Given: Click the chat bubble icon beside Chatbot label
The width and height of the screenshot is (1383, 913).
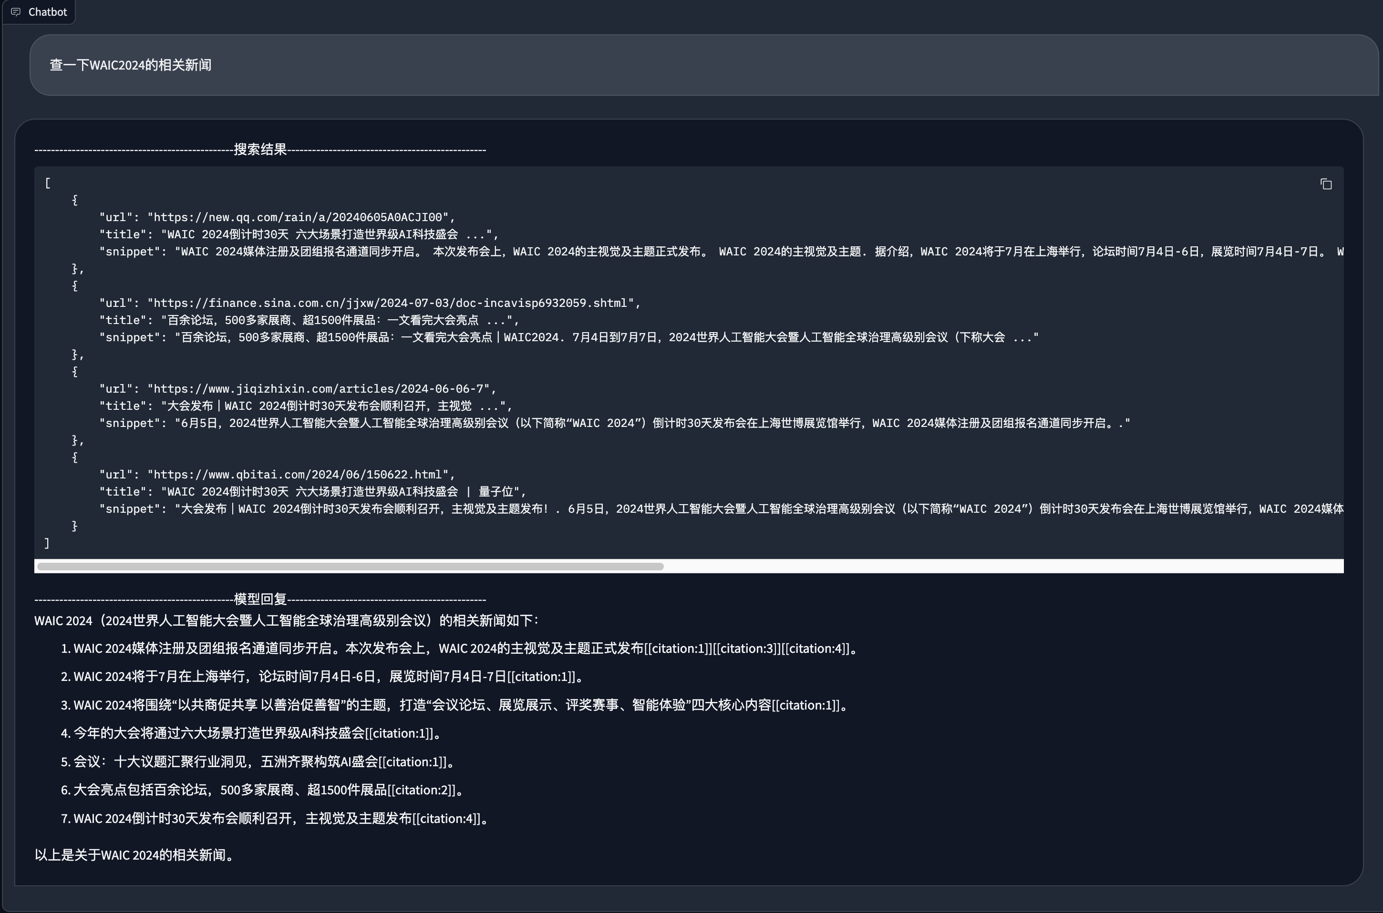Looking at the screenshot, I should click(16, 11).
